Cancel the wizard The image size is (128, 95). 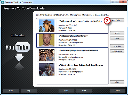117,91
